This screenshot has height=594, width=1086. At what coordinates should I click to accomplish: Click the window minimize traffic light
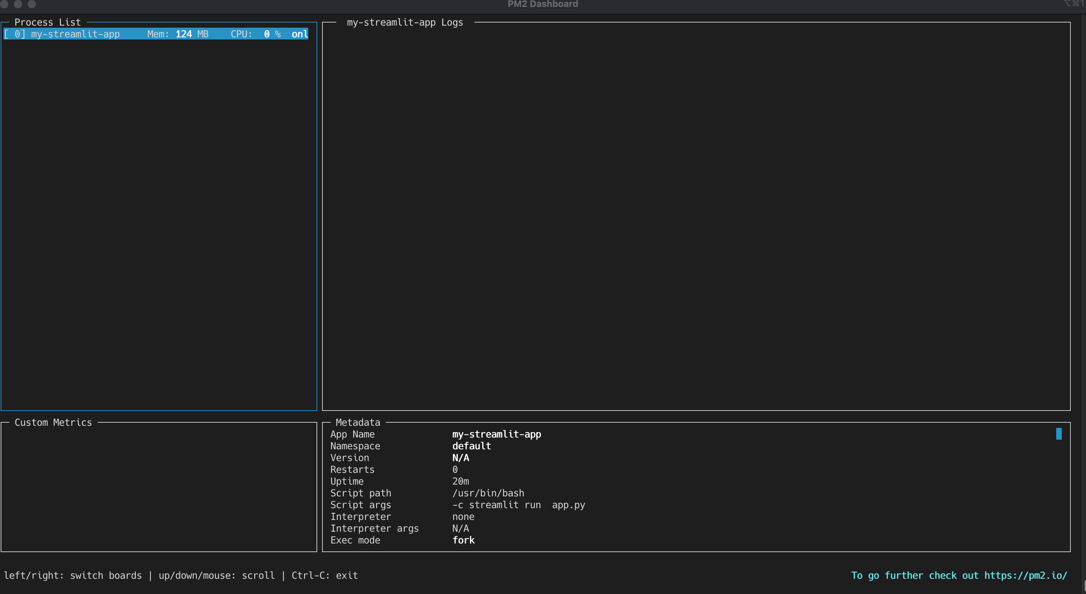tap(18, 4)
